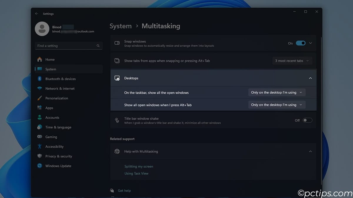Viewport: 353px width, 198px height.
Task: Open the Splitting my screen help link
Action: (139, 166)
